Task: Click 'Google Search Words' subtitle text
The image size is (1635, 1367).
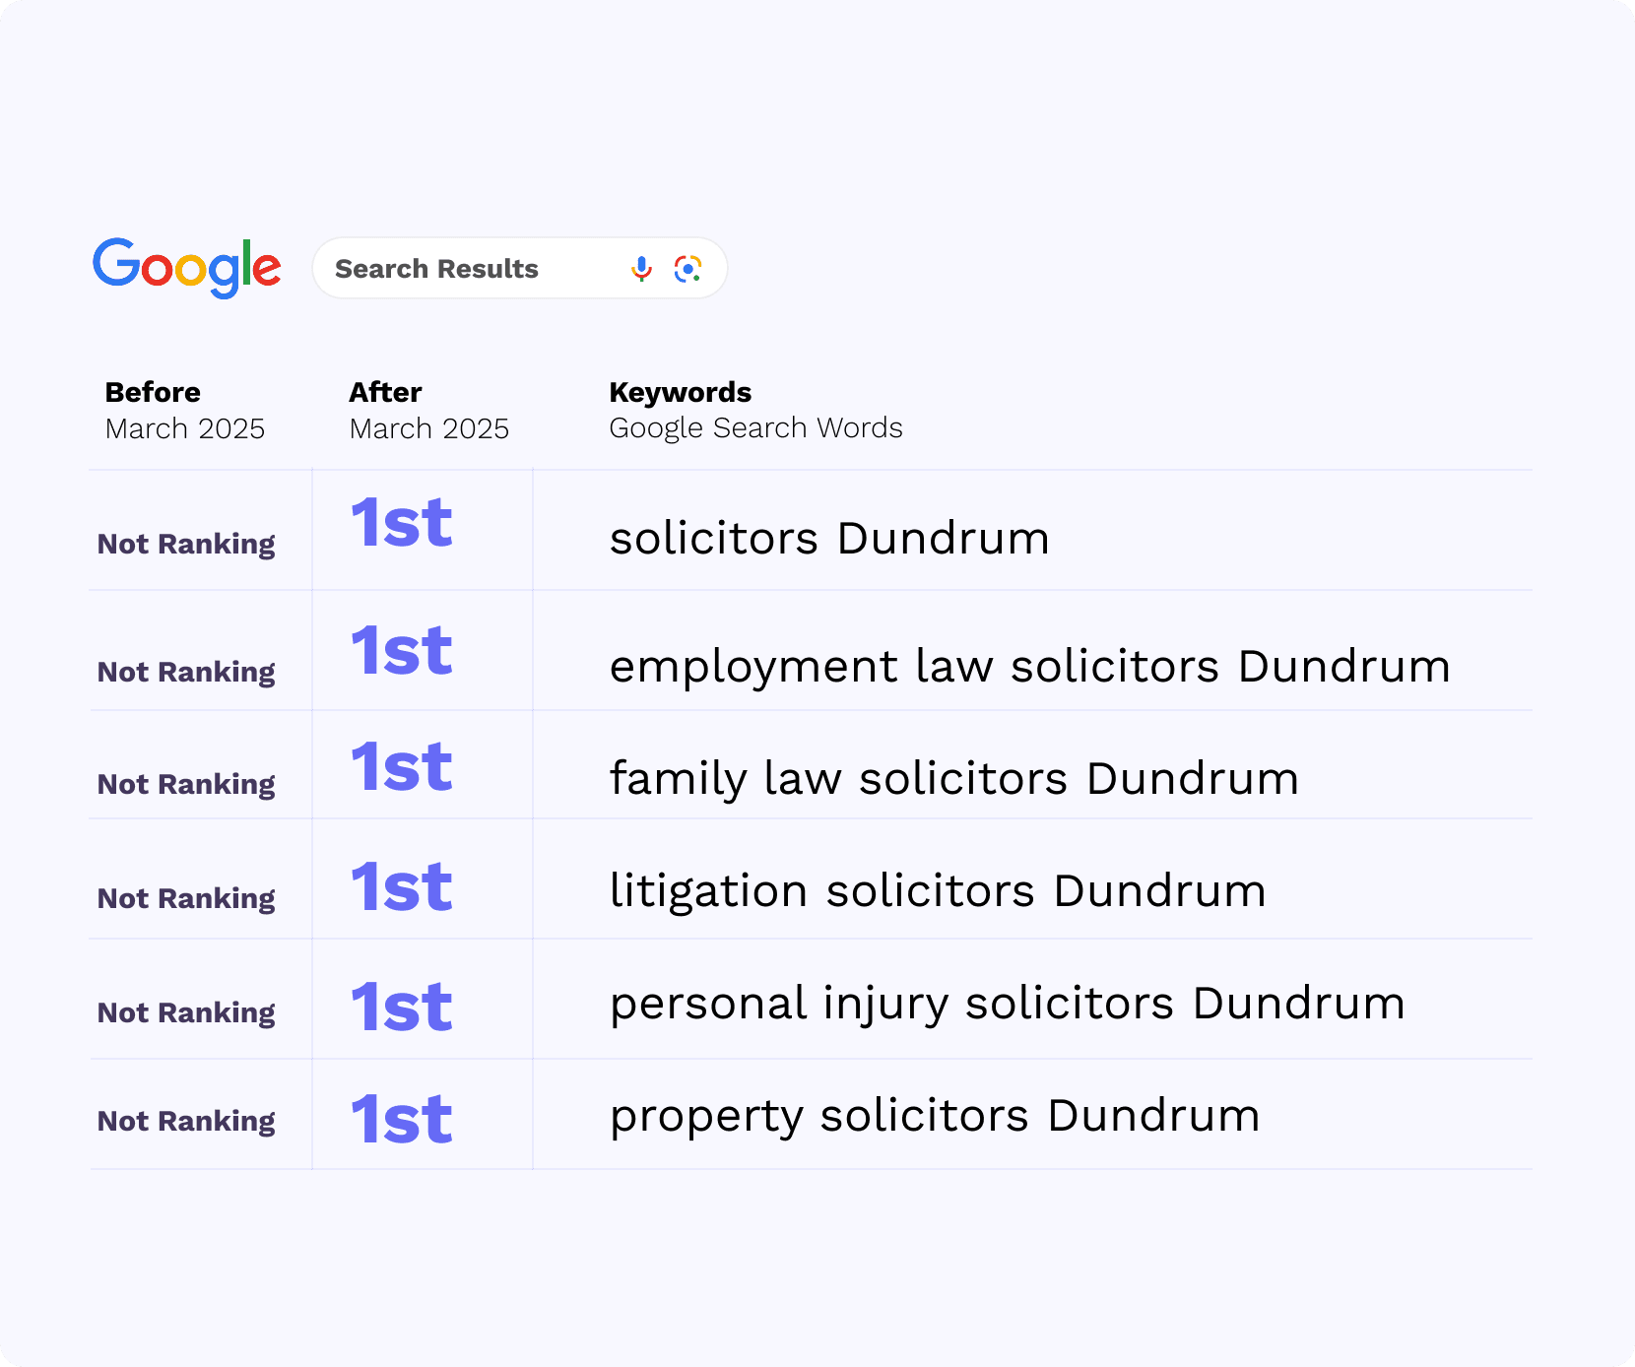Action: point(755,428)
